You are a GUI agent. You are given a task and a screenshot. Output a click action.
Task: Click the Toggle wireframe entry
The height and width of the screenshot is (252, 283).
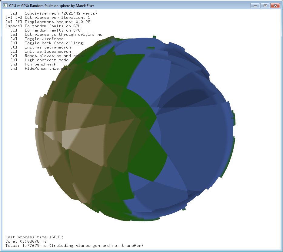[x=44, y=39]
